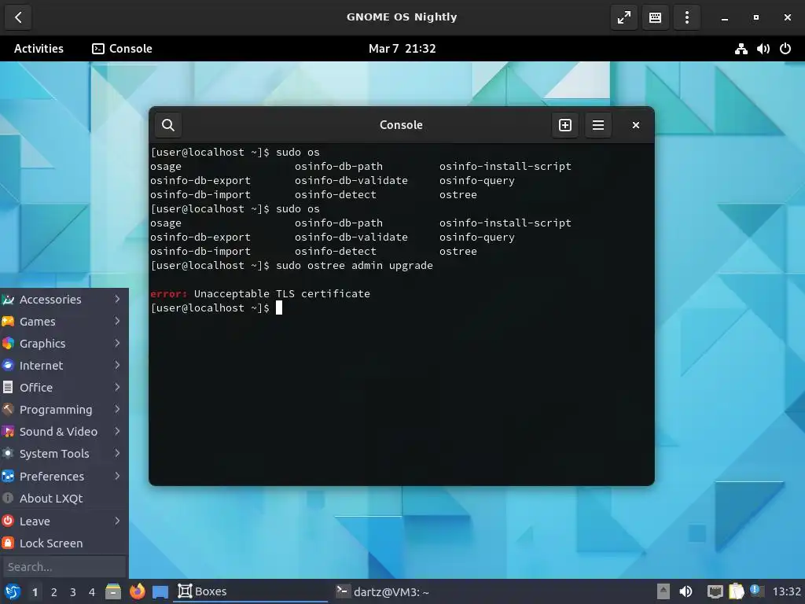Viewport: 805px width, 604px height.
Task: Open the Graphics menu category
Action: tap(64, 344)
